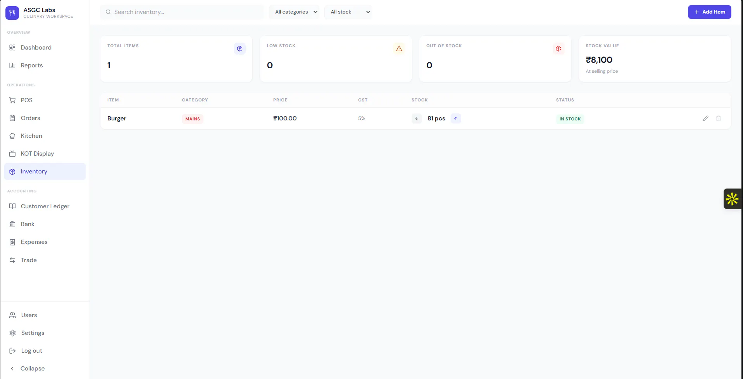The width and height of the screenshot is (743, 379).
Task: Click the Users people icon
Action: tap(13, 315)
